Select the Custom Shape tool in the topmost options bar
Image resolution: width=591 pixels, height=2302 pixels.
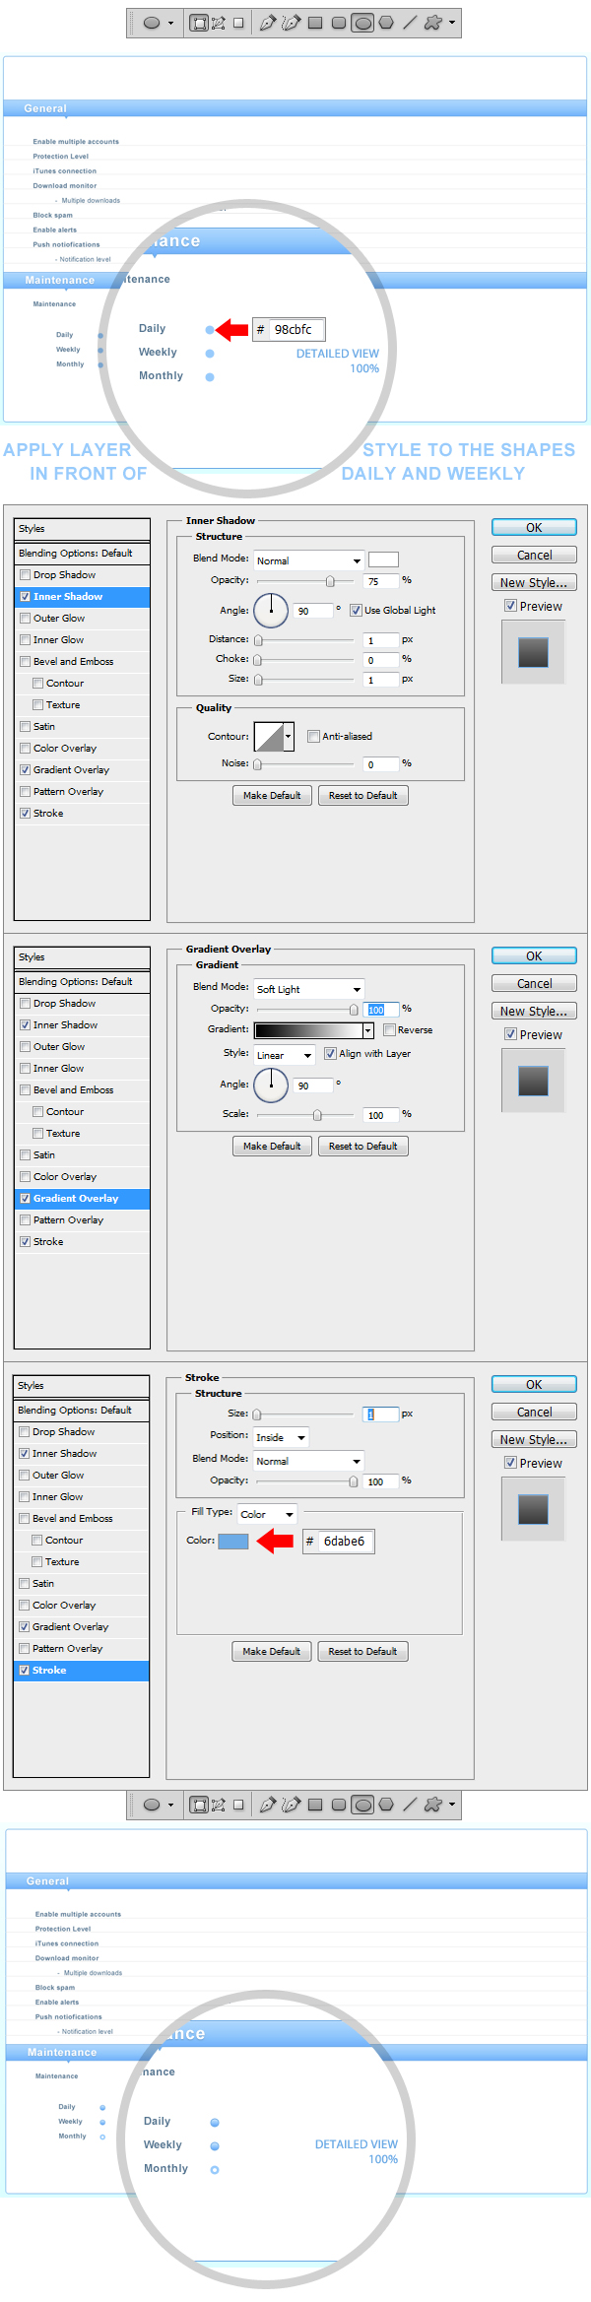click(x=432, y=23)
